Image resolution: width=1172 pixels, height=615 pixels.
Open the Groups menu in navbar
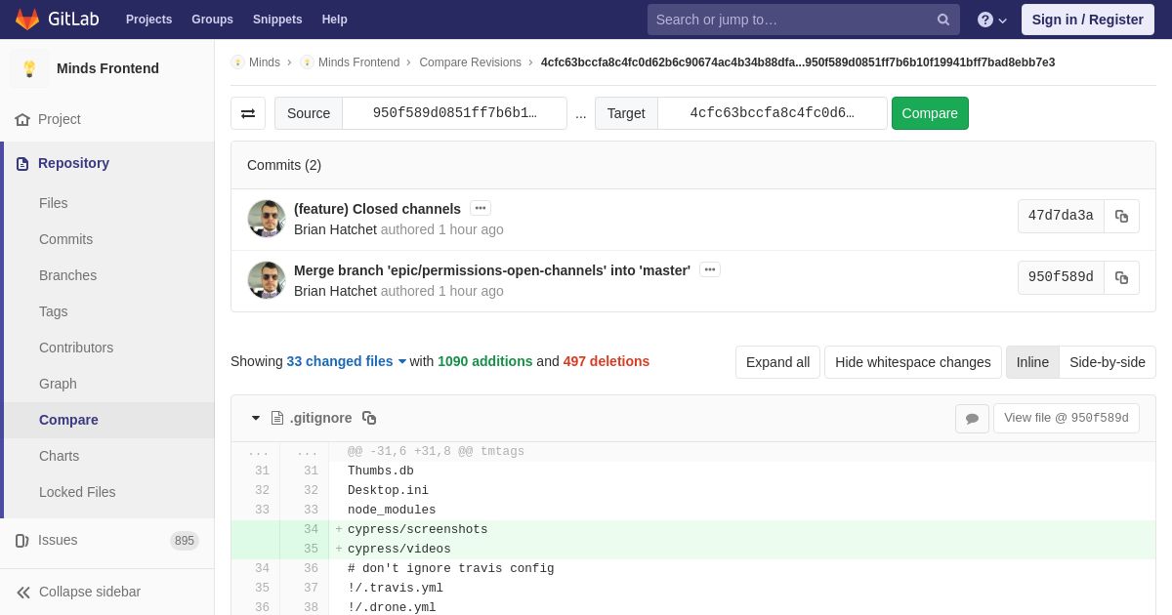click(x=212, y=20)
